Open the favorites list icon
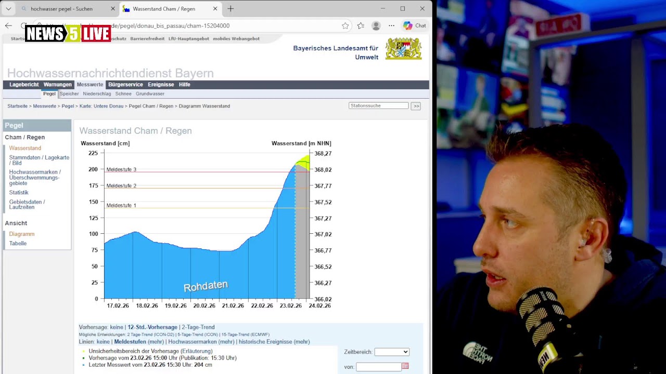The width and height of the screenshot is (666, 374). (x=361, y=25)
